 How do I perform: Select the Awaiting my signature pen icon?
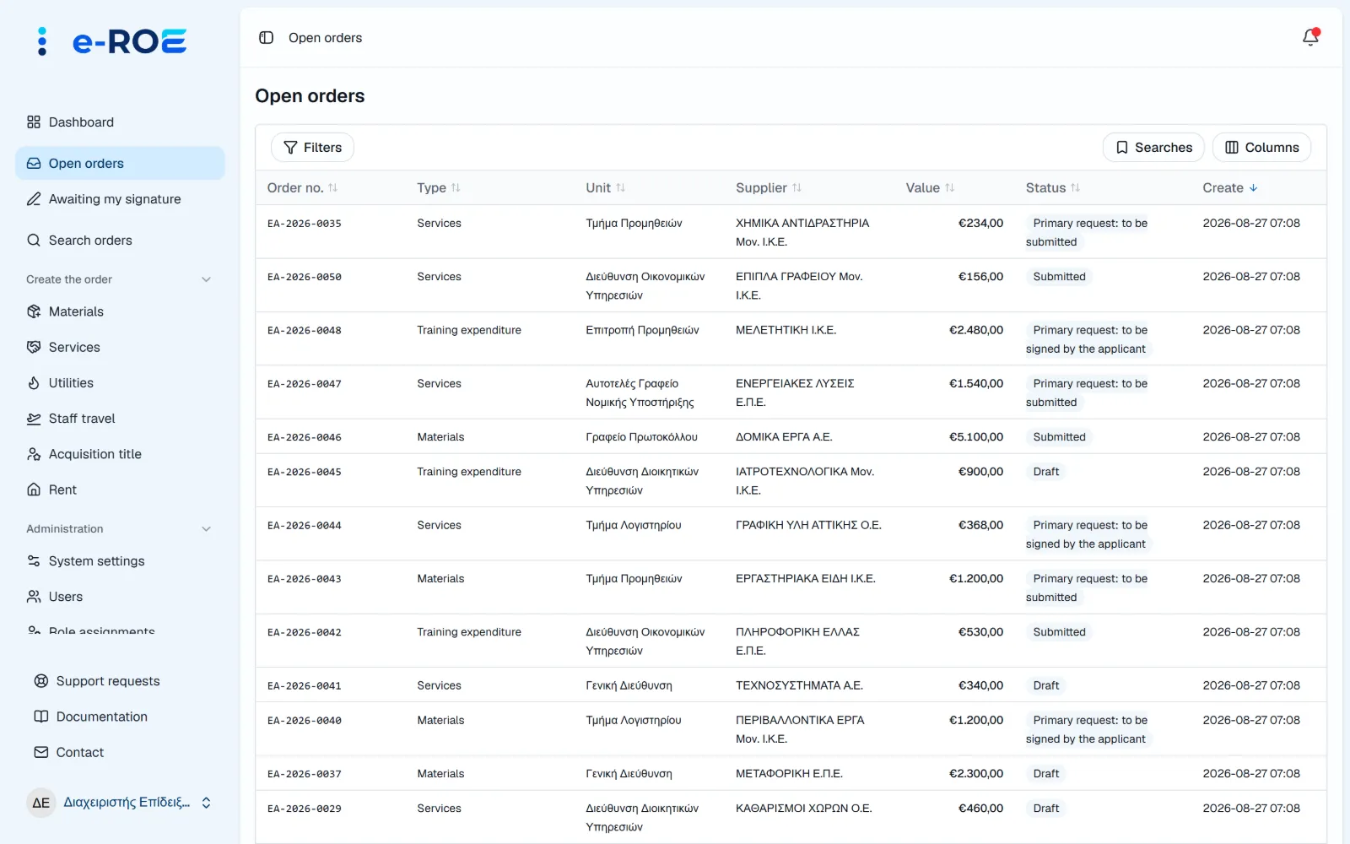click(34, 199)
